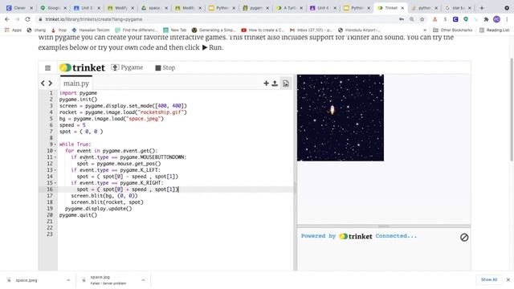
Task: Open 'Generating a Simp...' bookmark
Action: point(214,31)
